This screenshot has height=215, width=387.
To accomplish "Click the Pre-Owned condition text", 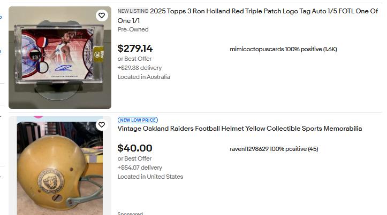I will (x=133, y=29).
